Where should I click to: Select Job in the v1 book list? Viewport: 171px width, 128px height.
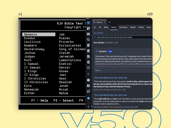point(62,34)
